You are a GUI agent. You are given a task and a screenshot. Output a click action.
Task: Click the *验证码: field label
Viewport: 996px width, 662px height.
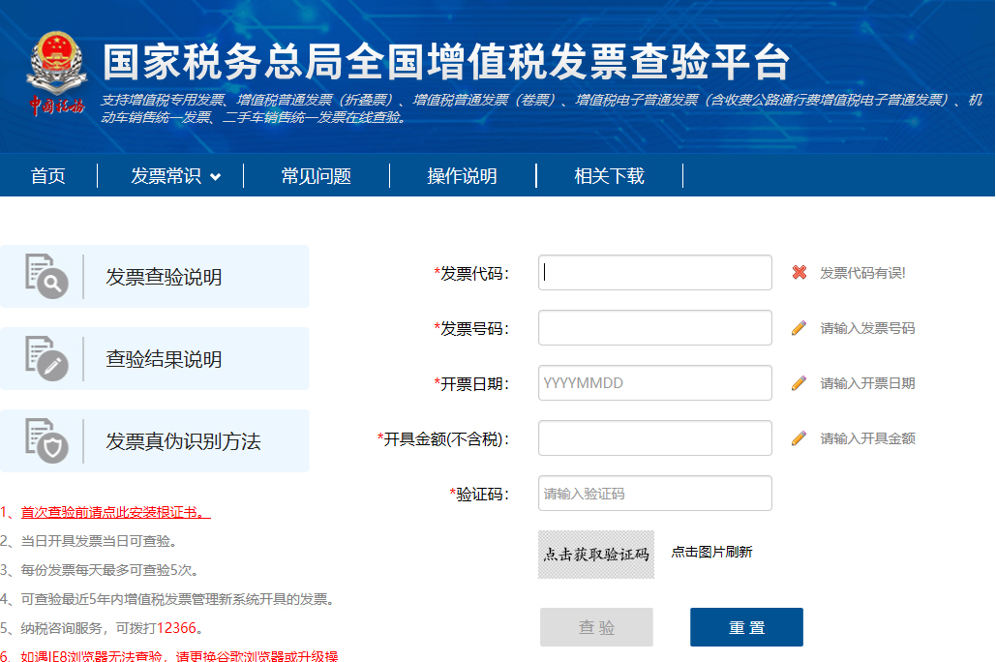click(x=479, y=494)
